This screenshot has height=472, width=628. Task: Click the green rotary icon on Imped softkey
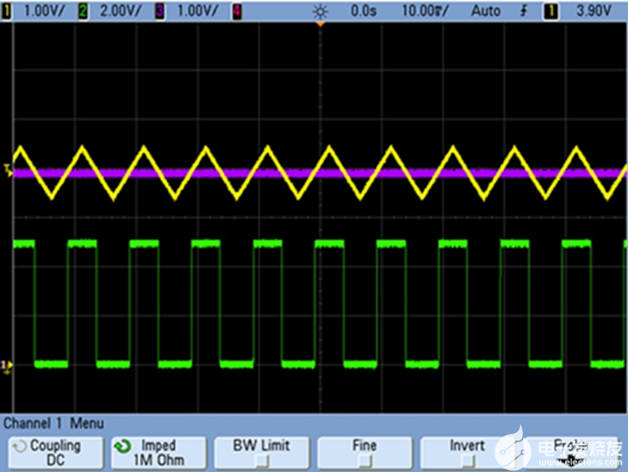[122, 446]
